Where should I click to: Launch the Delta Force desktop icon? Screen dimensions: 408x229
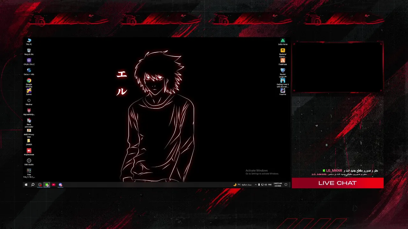click(x=283, y=42)
